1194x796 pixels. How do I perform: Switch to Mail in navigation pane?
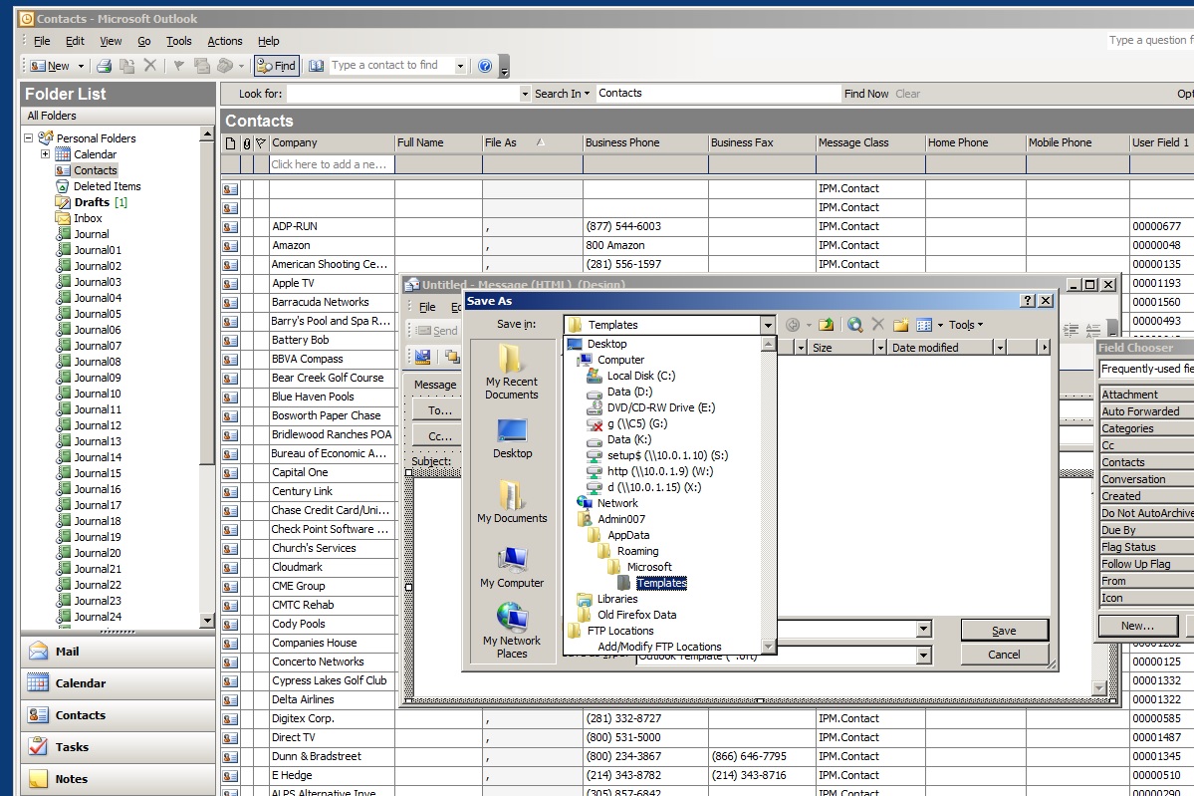click(119, 652)
